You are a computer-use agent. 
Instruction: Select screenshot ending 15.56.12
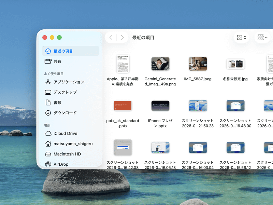click(235, 148)
